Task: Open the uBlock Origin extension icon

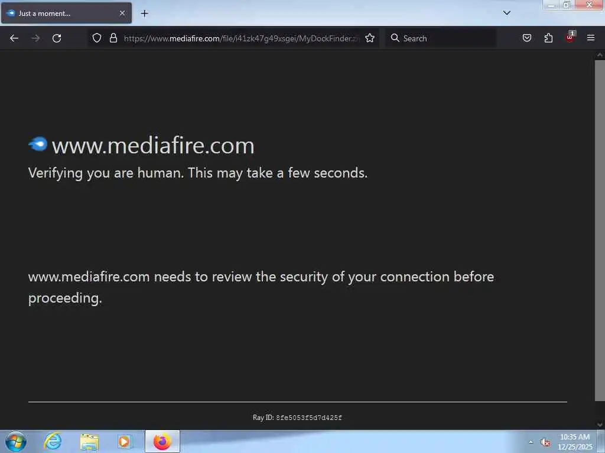Action: click(x=570, y=37)
